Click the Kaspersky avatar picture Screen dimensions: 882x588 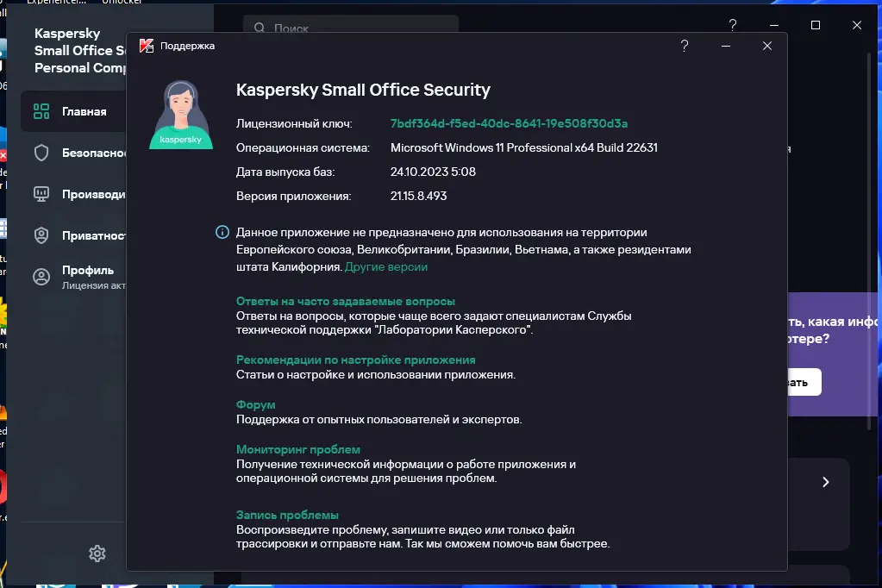click(180, 116)
